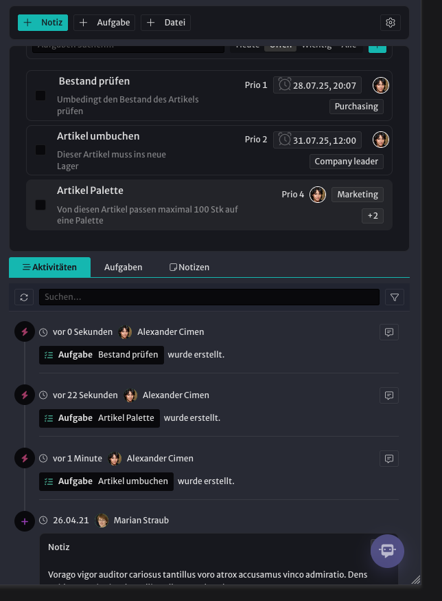Check off the 'Bestand prüfen' task
The image size is (442, 601).
click(x=40, y=96)
